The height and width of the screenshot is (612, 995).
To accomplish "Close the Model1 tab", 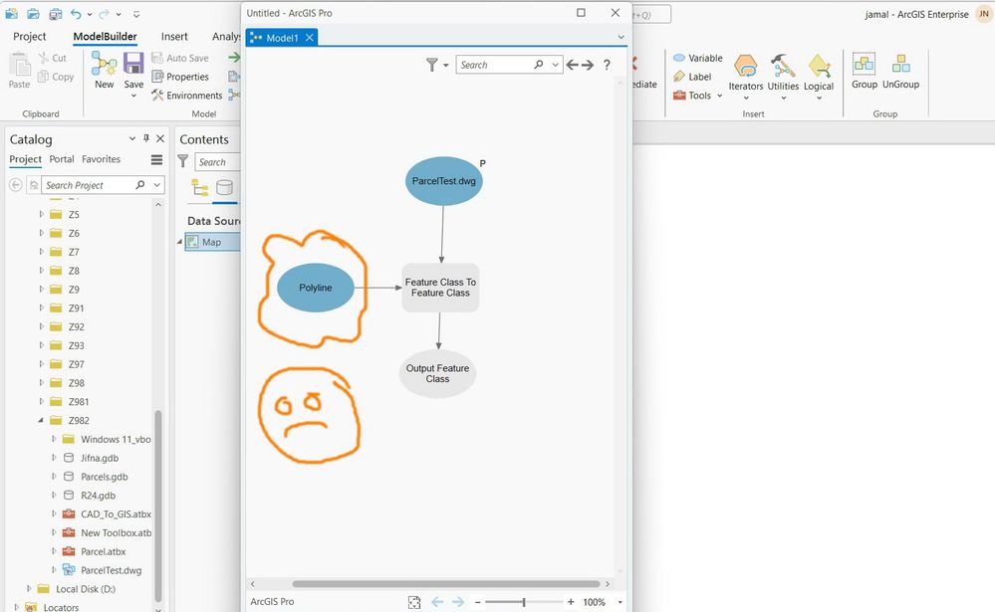I will [x=310, y=38].
